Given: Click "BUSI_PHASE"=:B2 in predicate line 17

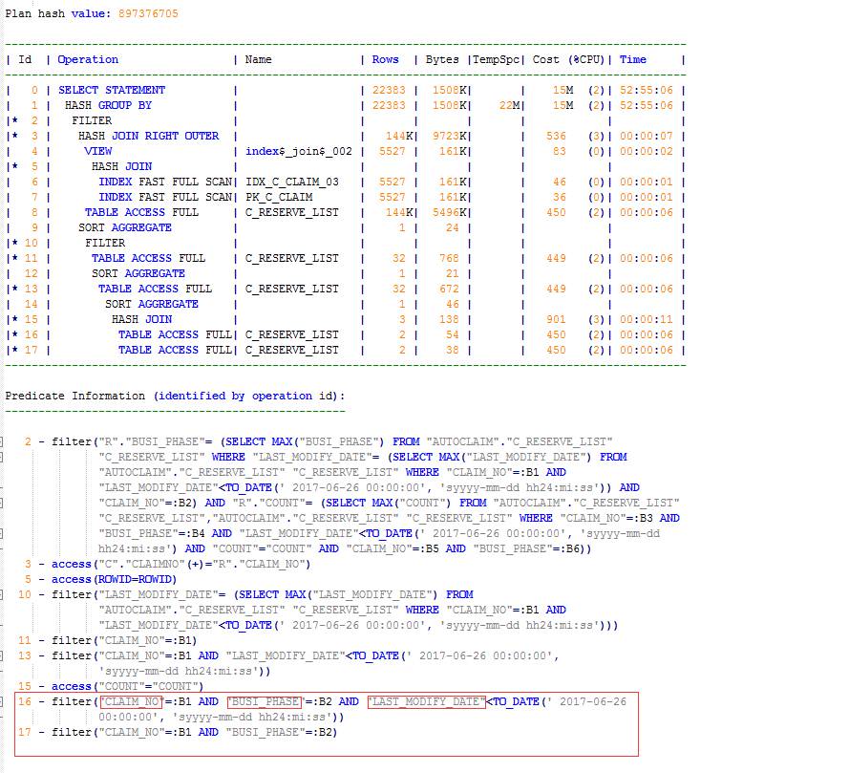Looking at the screenshot, I should (281, 732).
